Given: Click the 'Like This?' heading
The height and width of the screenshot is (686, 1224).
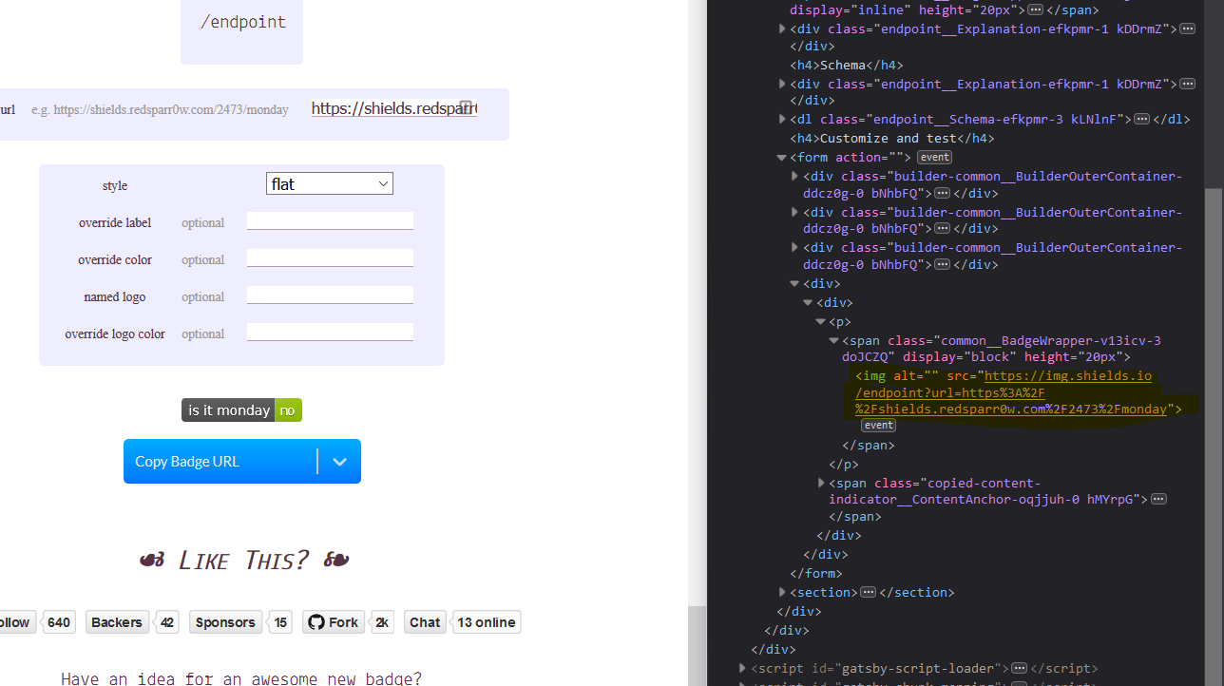Looking at the screenshot, I should (243, 561).
